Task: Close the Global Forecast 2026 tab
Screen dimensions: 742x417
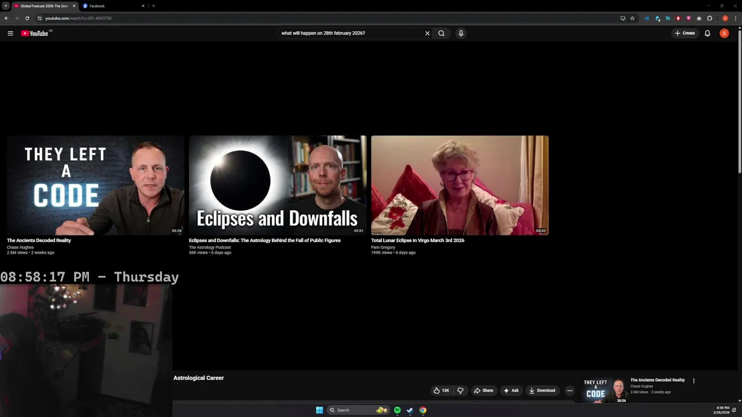Action: pos(74,6)
